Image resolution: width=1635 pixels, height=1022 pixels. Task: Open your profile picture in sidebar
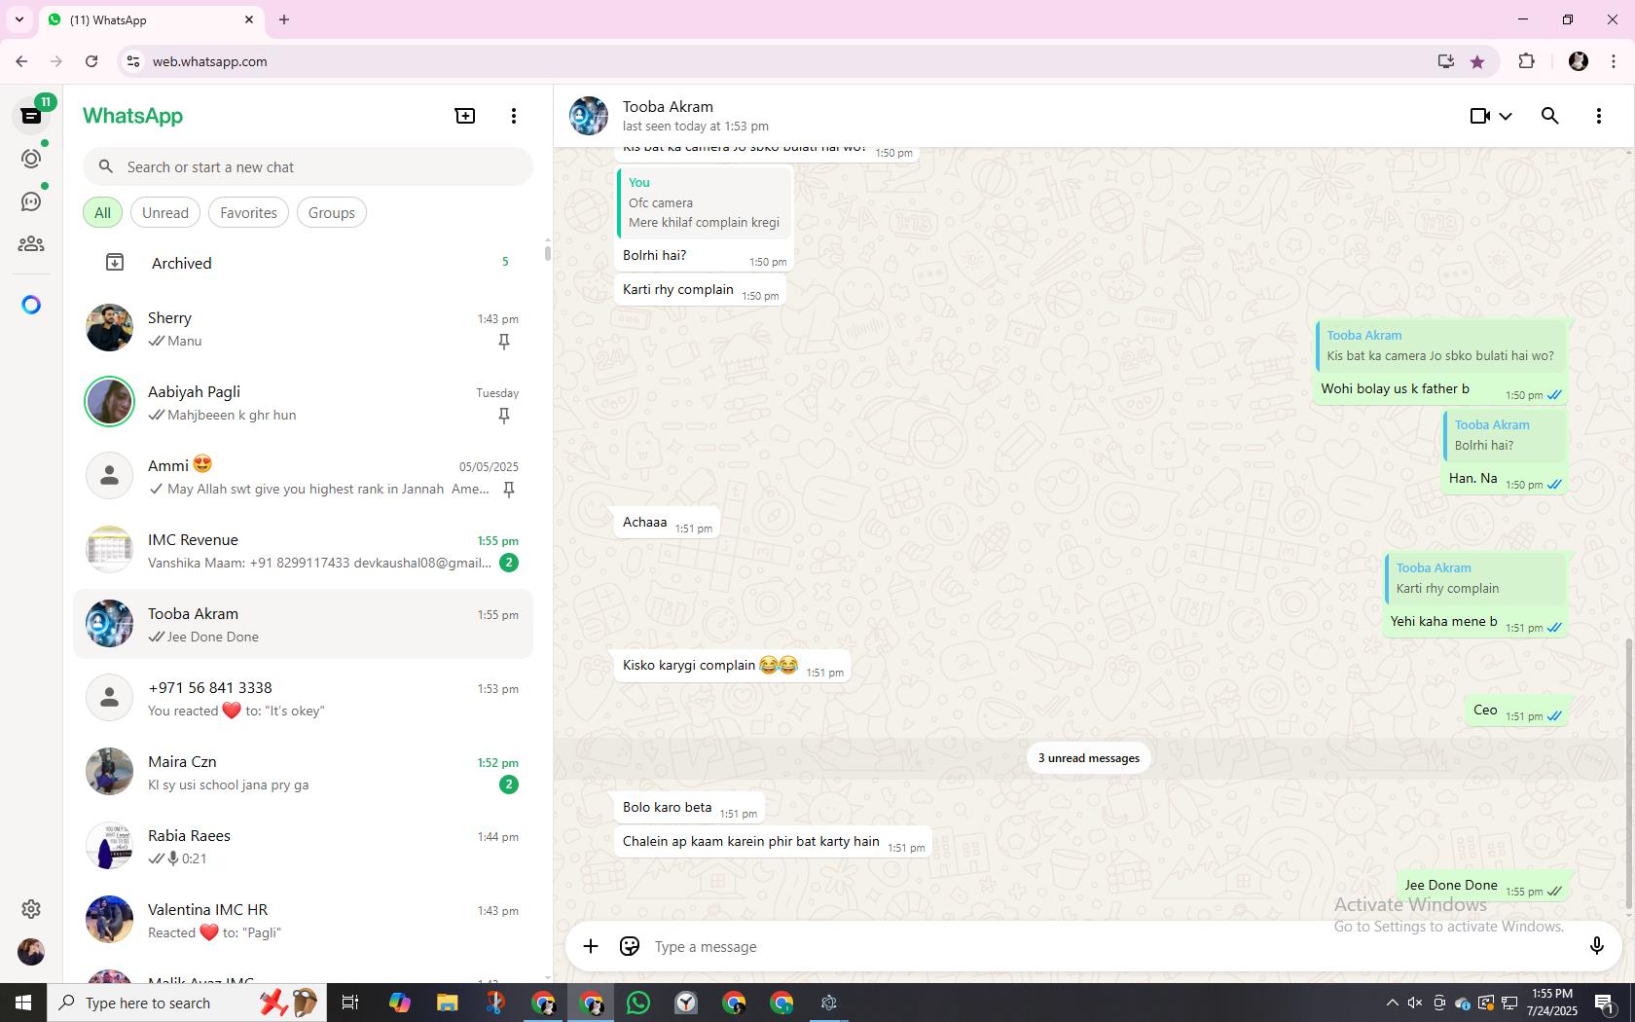[x=31, y=952]
